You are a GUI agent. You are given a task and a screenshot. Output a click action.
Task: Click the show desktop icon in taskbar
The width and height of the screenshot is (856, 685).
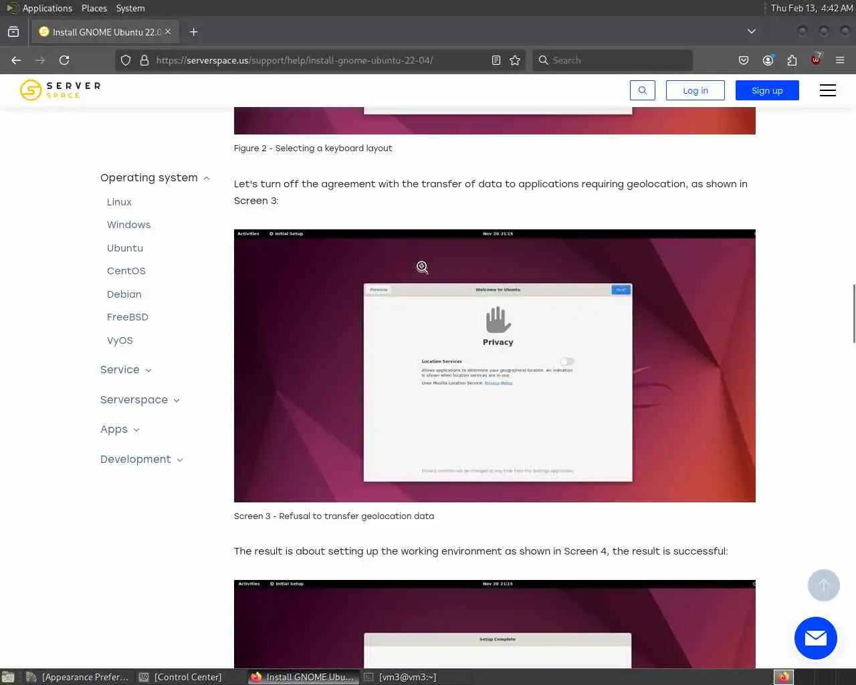8,677
